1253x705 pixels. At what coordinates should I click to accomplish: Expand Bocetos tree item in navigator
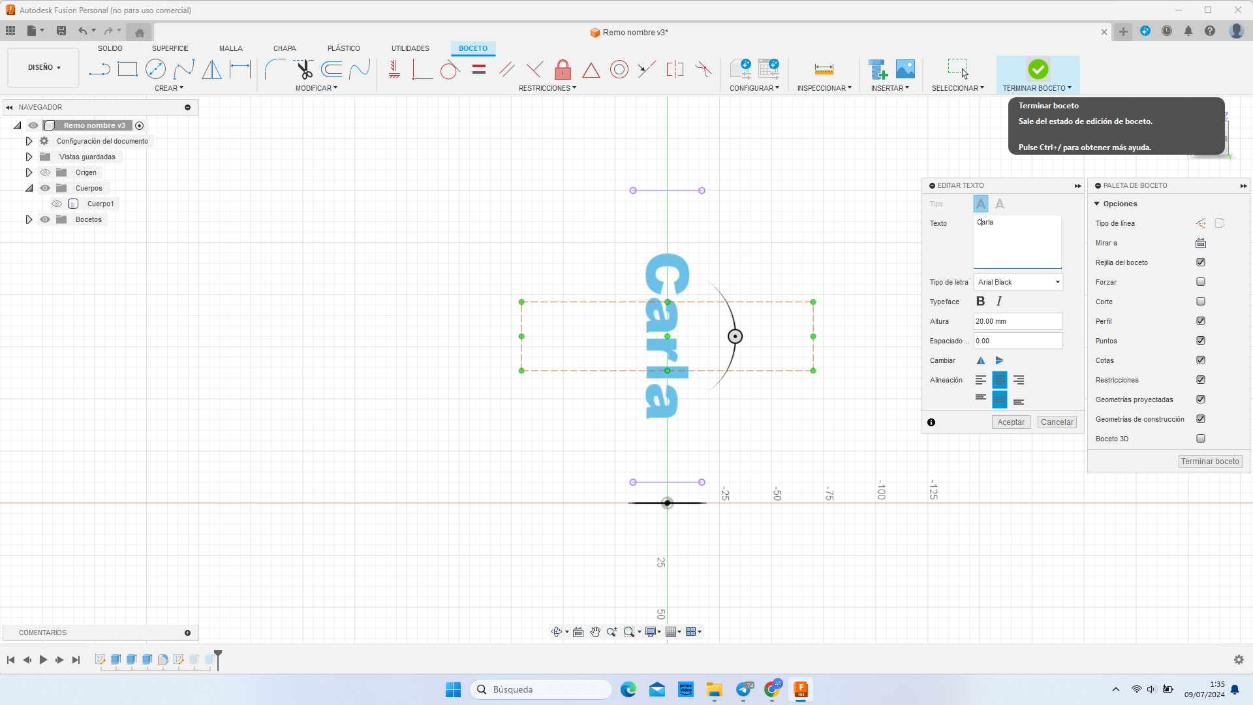(x=29, y=219)
